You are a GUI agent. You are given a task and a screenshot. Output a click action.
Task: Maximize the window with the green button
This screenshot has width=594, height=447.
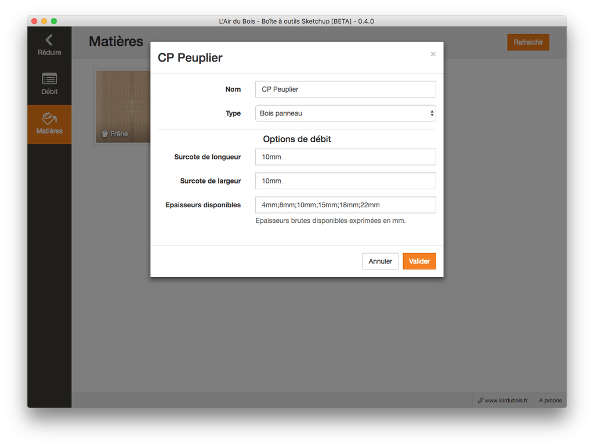[54, 21]
